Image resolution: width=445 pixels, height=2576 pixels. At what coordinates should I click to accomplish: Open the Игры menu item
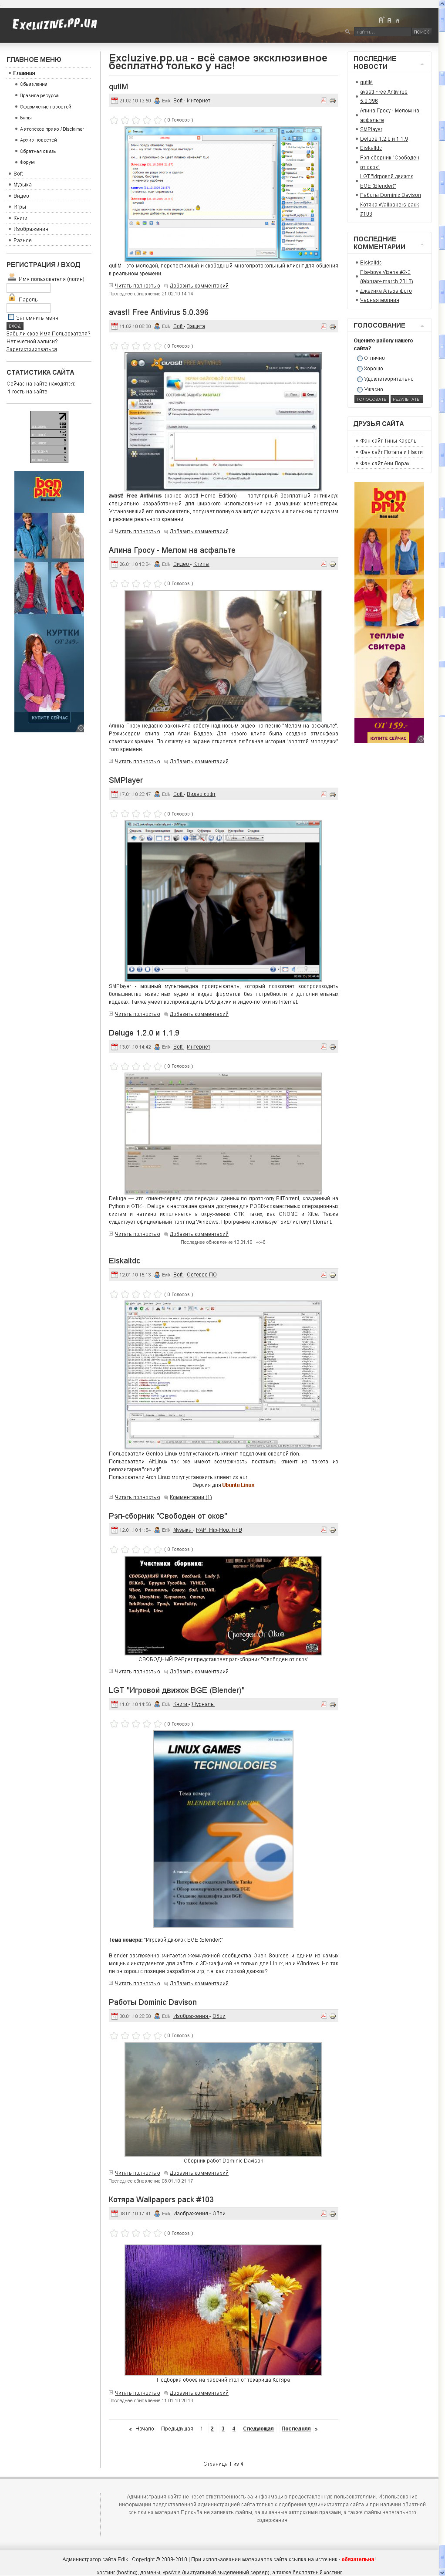[20, 207]
